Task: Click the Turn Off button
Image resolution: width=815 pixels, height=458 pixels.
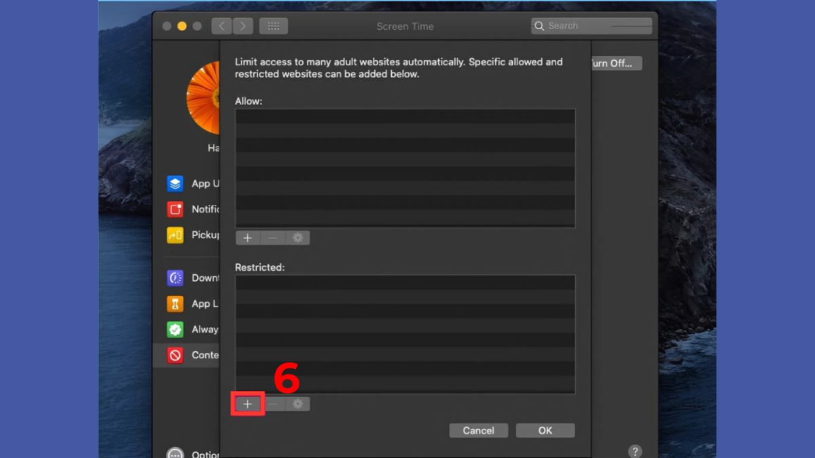Action: (615, 63)
